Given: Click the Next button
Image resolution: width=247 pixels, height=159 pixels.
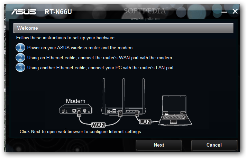Looking at the screenshot, I should coord(159,145).
